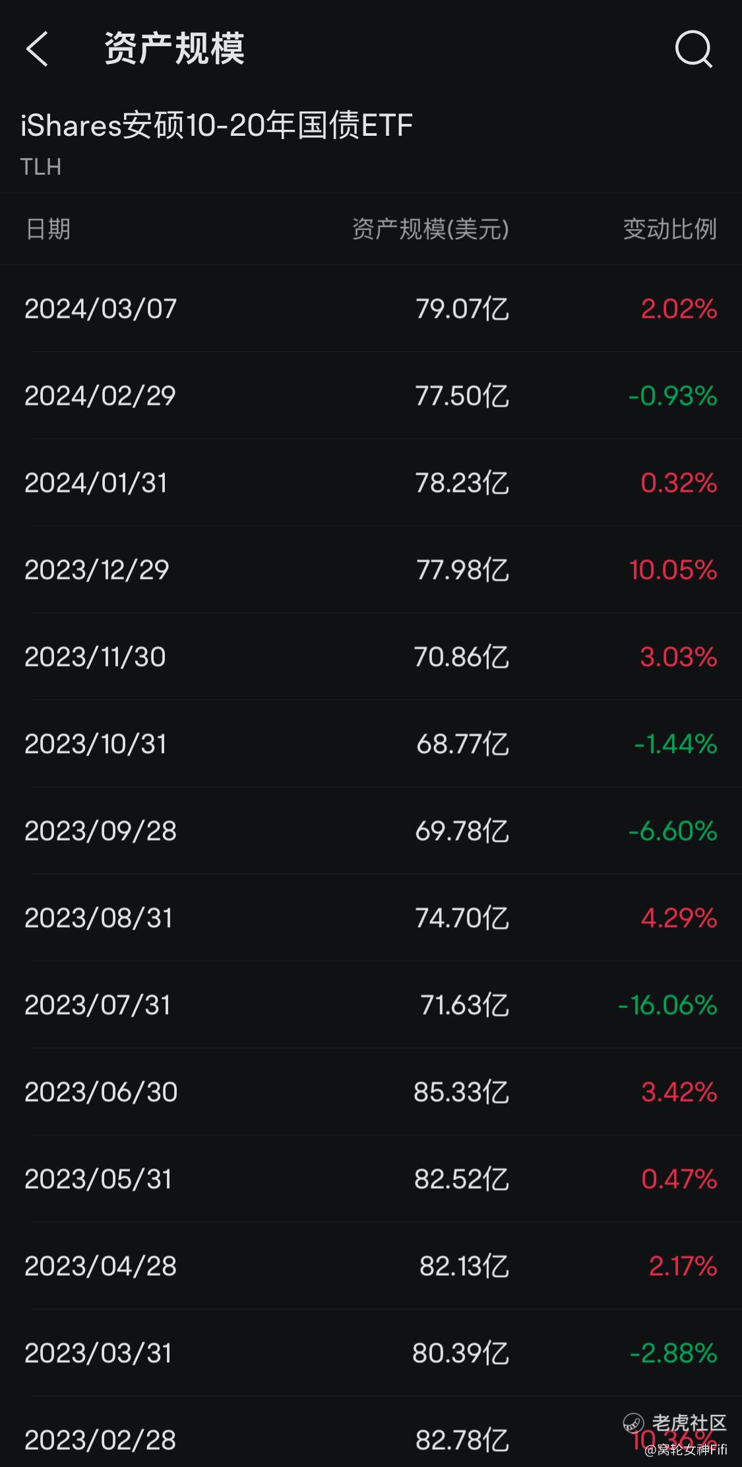Viewport: 742px width, 1467px height.
Task: Tap the 资产规模(美元) column header
Action: (431, 229)
